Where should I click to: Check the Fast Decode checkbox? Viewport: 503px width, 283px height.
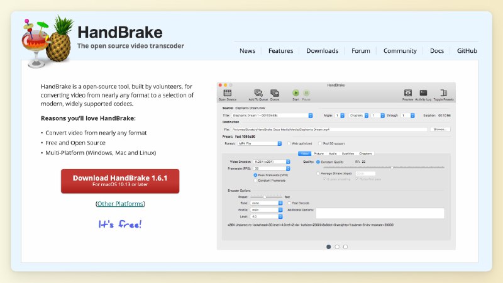pyautogui.click(x=289, y=203)
